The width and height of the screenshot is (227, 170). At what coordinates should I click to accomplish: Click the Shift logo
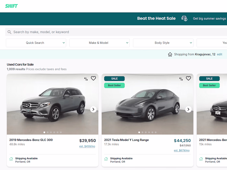[11, 6]
